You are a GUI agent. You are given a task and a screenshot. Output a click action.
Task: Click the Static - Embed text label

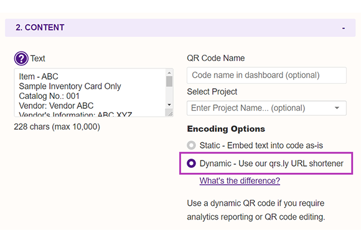click(261, 146)
